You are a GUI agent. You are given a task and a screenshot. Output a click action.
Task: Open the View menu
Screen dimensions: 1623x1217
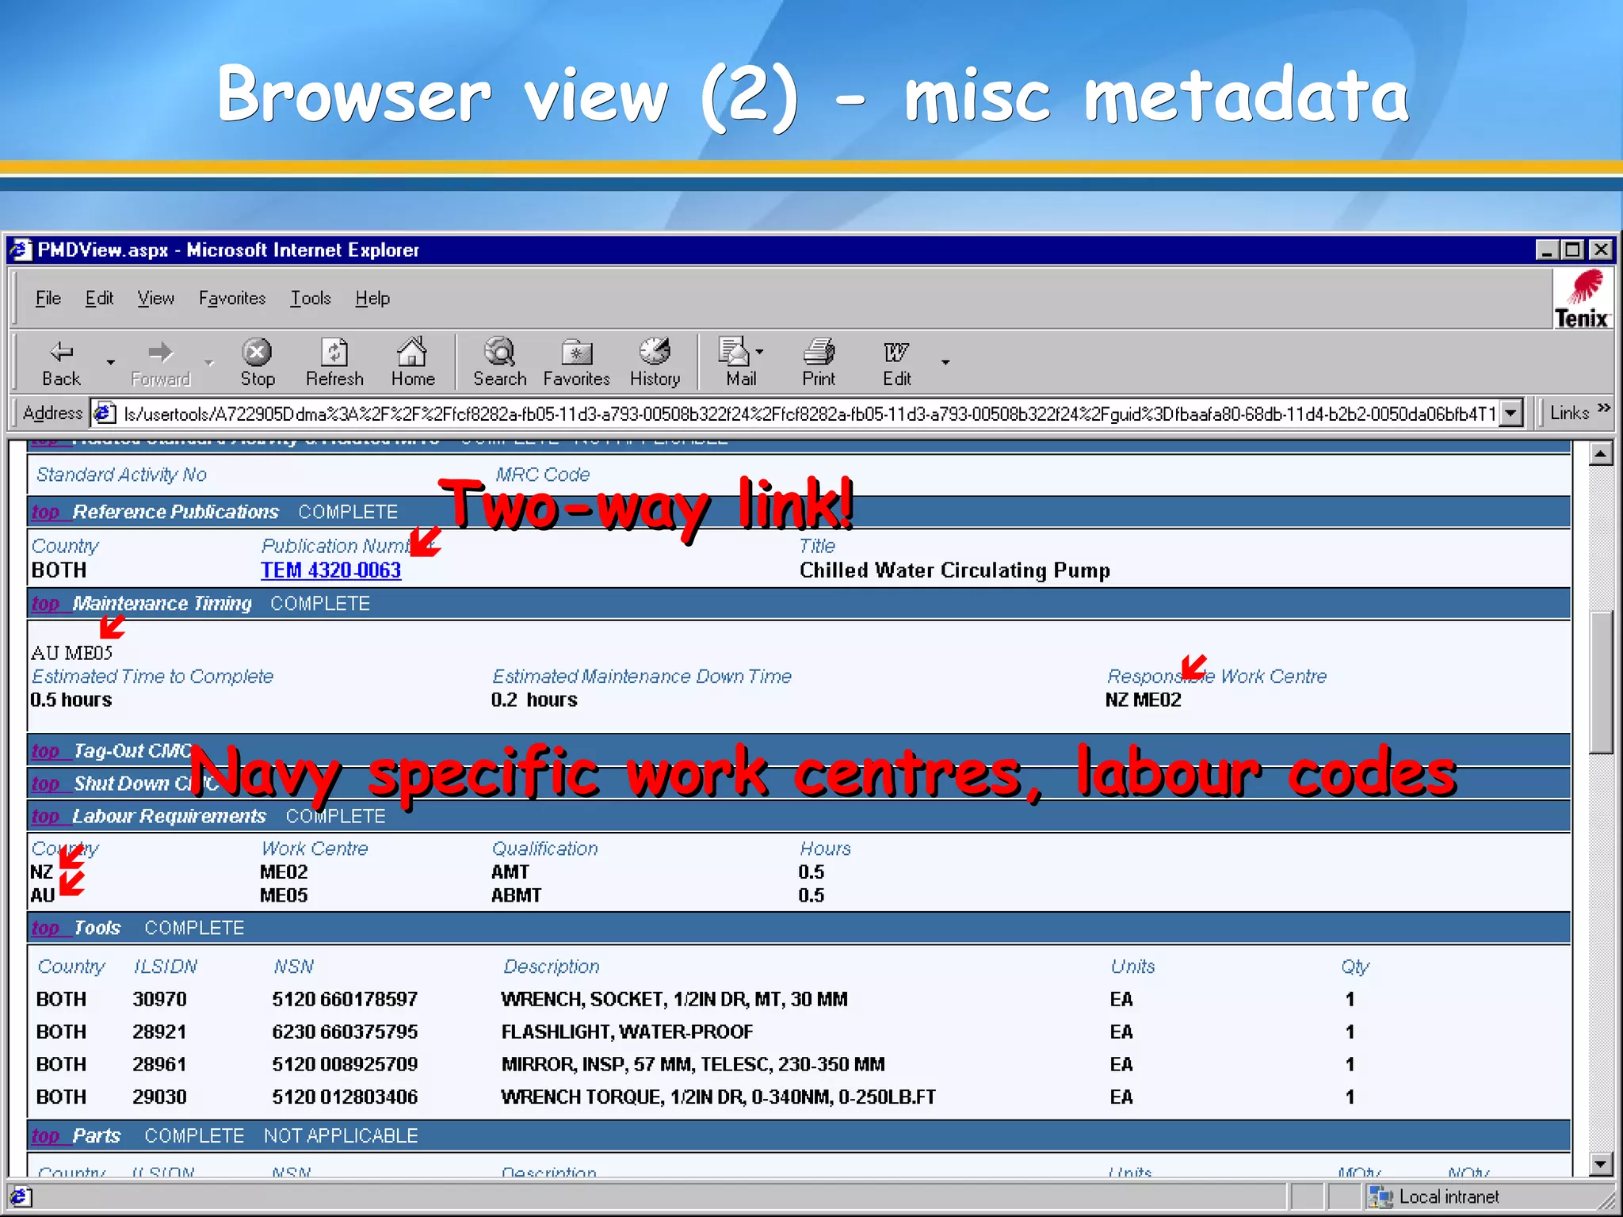tap(155, 298)
